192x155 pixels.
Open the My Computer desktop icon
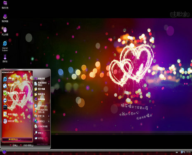point(5,18)
